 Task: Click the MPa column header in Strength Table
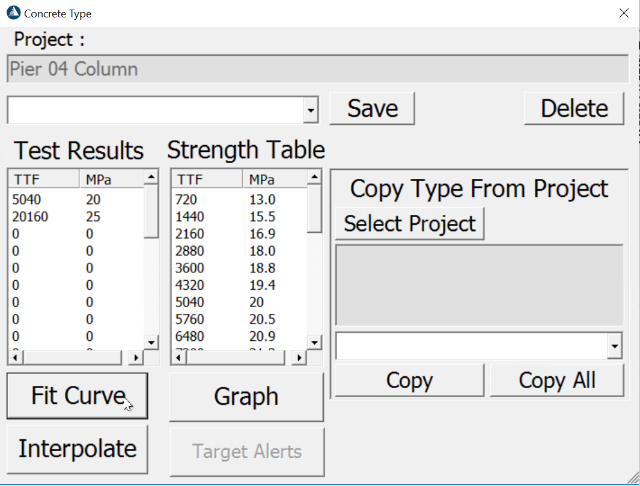pos(274,179)
